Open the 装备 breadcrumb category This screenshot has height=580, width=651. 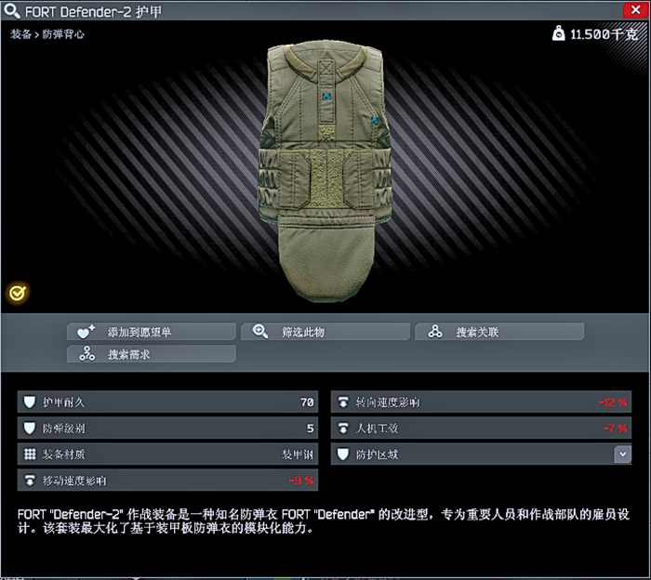tap(20, 34)
